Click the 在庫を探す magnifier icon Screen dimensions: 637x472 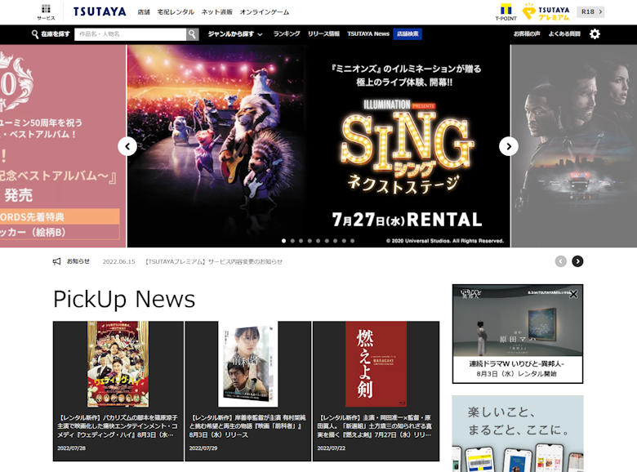tap(35, 34)
